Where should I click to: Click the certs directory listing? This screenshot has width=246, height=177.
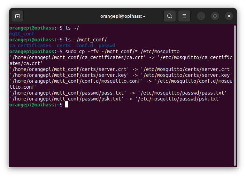click(63, 46)
